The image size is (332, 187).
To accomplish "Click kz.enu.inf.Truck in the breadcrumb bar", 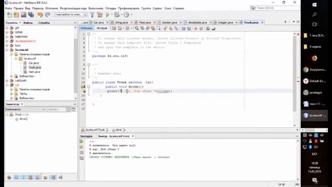I will (95, 130).
